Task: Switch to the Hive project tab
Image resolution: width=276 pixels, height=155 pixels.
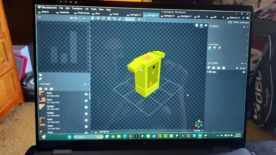Action: point(96,13)
